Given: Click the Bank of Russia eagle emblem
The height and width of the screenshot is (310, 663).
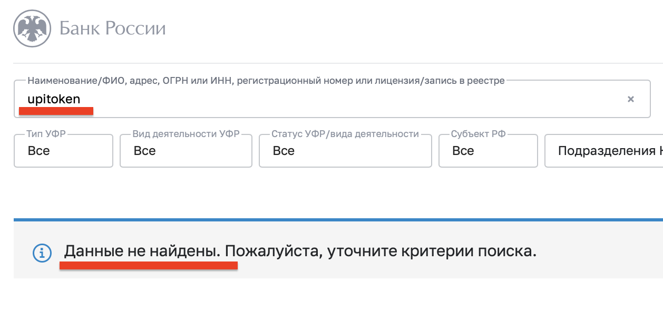Looking at the screenshot, I should click(33, 28).
